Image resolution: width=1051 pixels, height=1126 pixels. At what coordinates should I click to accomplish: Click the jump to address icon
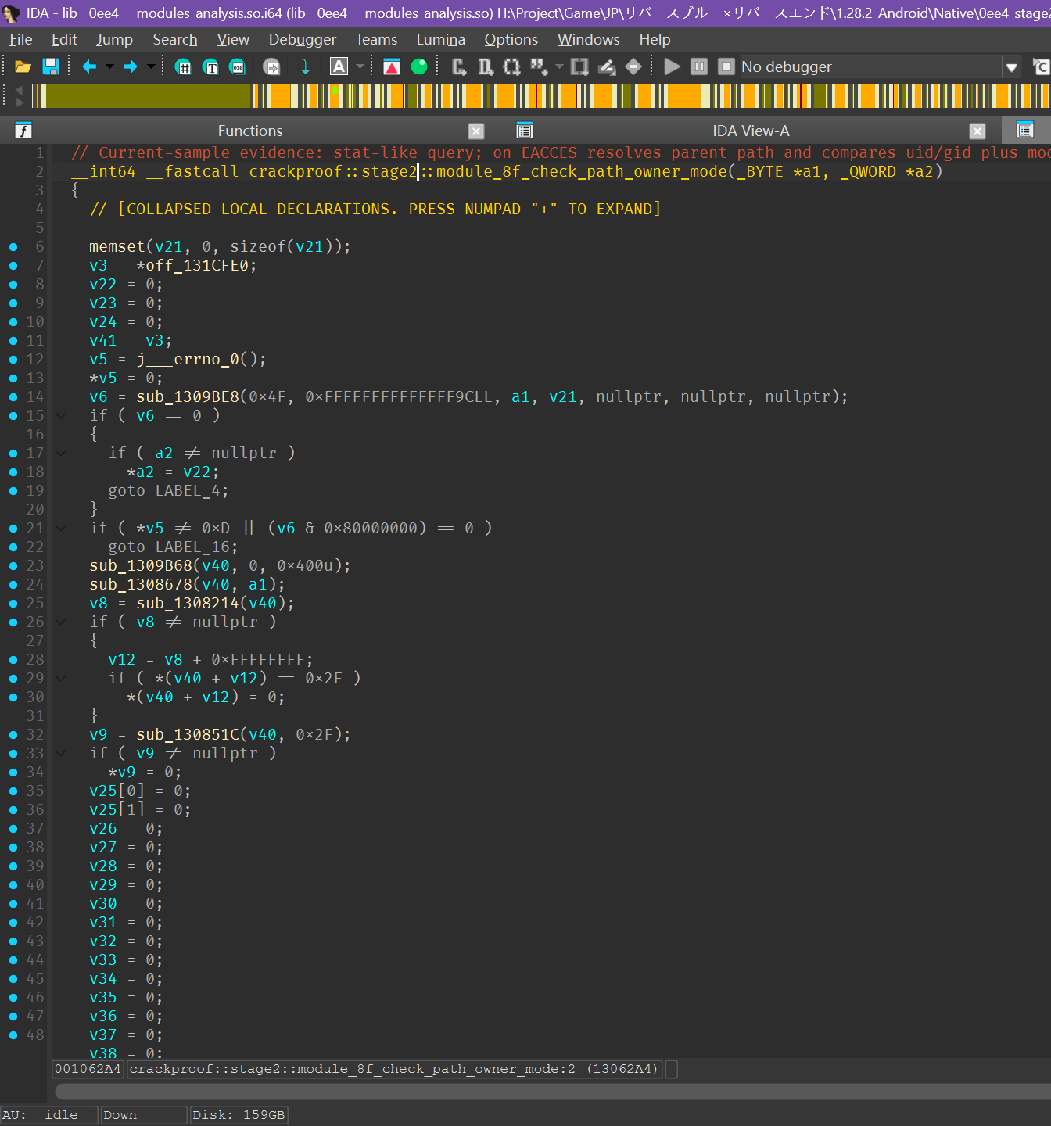coord(271,67)
